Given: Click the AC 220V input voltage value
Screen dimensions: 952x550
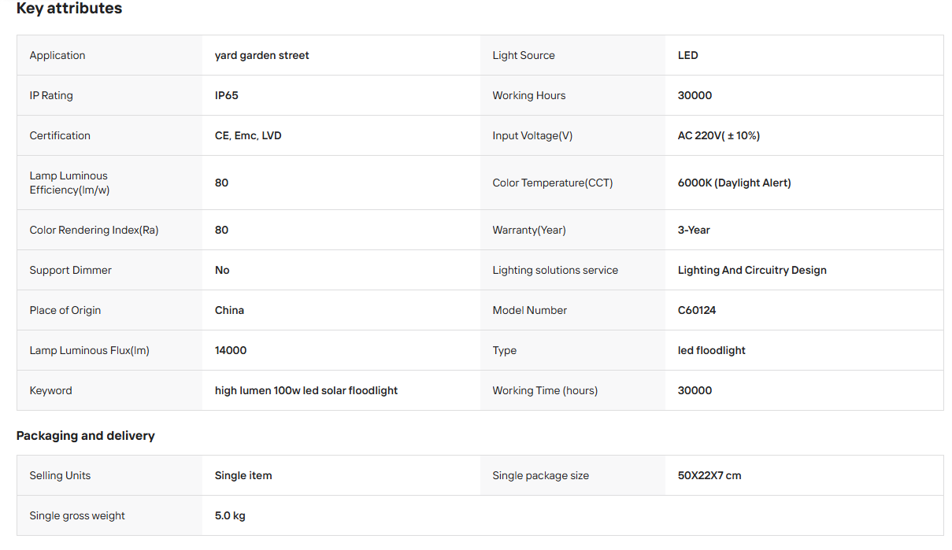Looking at the screenshot, I should coord(719,135).
